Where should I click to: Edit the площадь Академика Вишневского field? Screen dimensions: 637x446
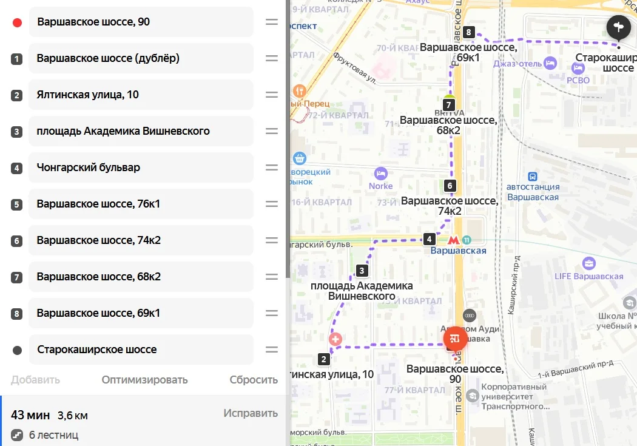tap(141, 131)
